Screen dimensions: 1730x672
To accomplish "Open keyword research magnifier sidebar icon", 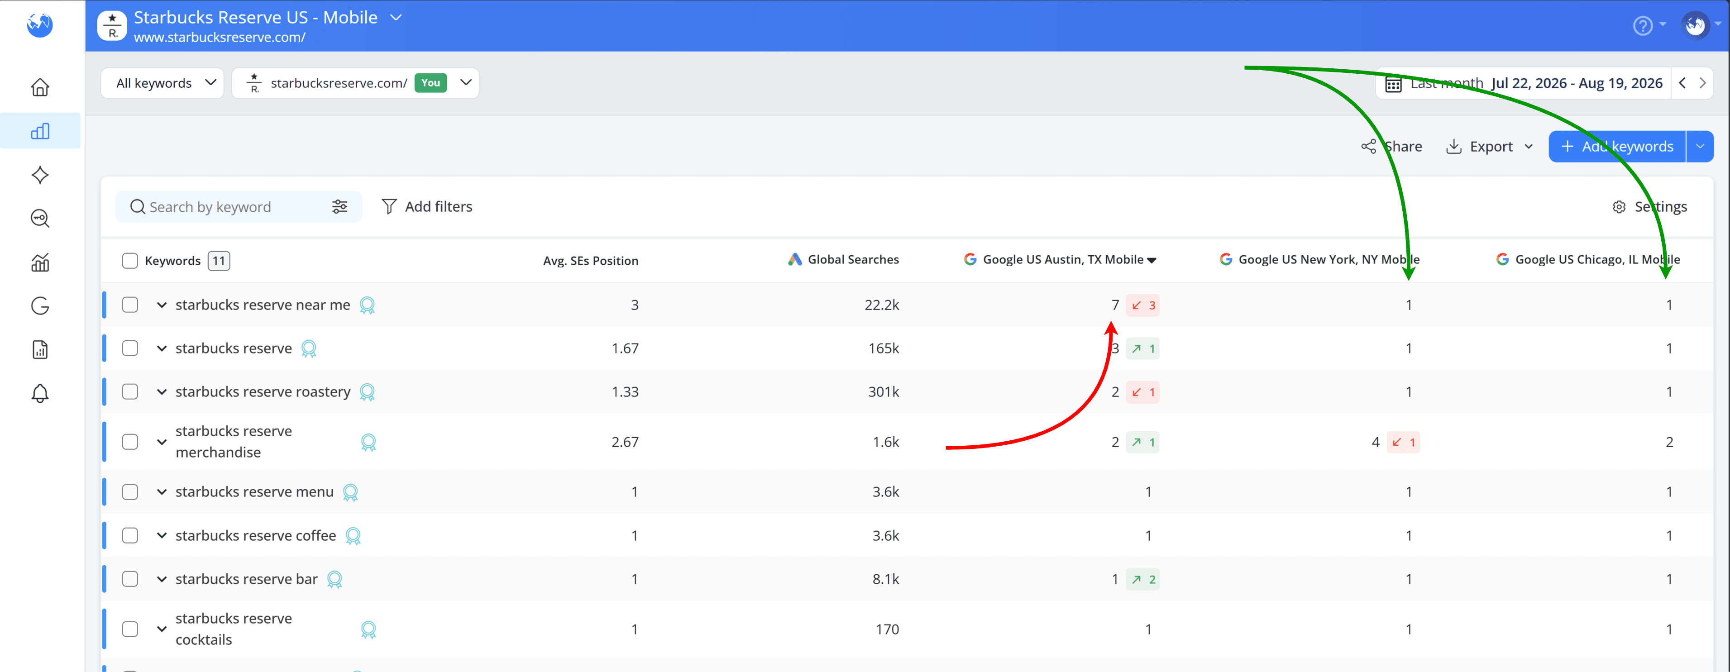I will coord(40,218).
